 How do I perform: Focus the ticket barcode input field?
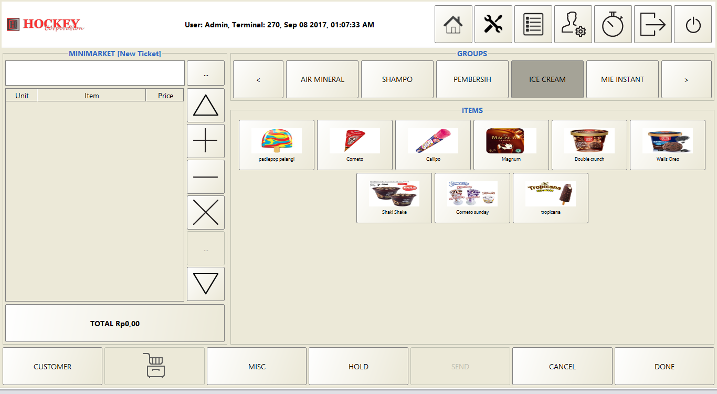click(x=95, y=73)
